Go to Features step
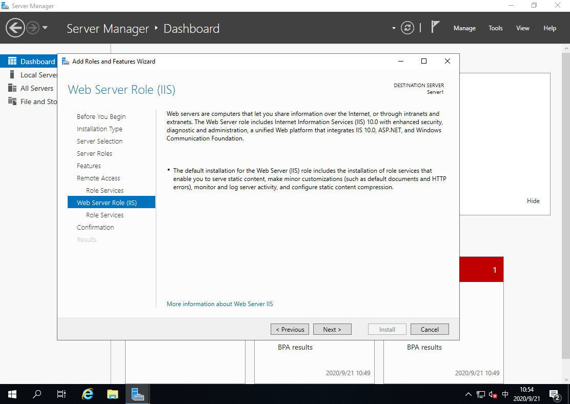Screen dimensions: 570x404 pos(89,166)
